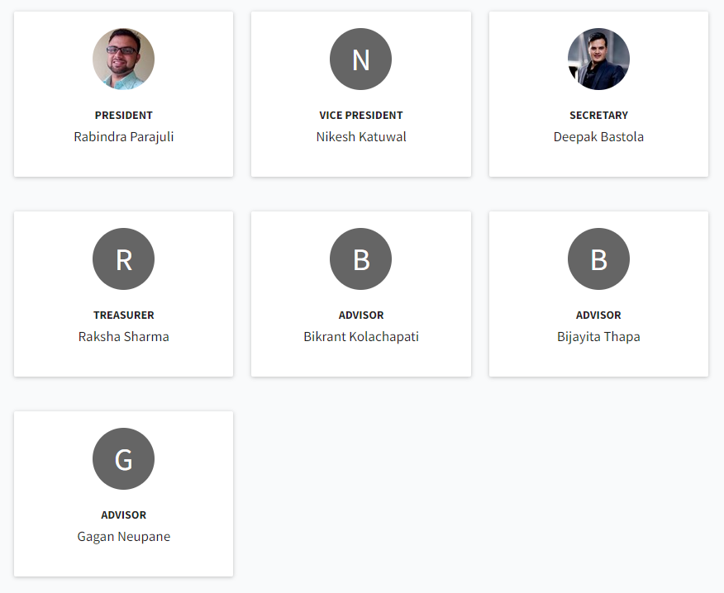
Task: Click the 'G' avatar for Gagan Neupane
Action: click(x=123, y=459)
